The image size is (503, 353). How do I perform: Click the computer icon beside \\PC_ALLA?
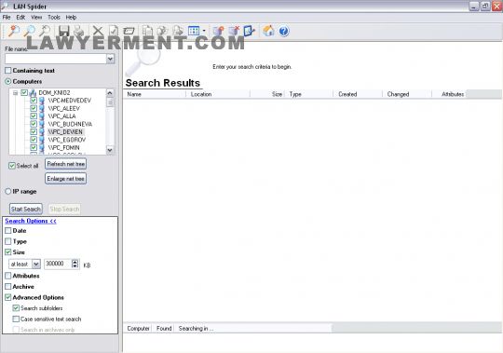click(x=42, y=116)
